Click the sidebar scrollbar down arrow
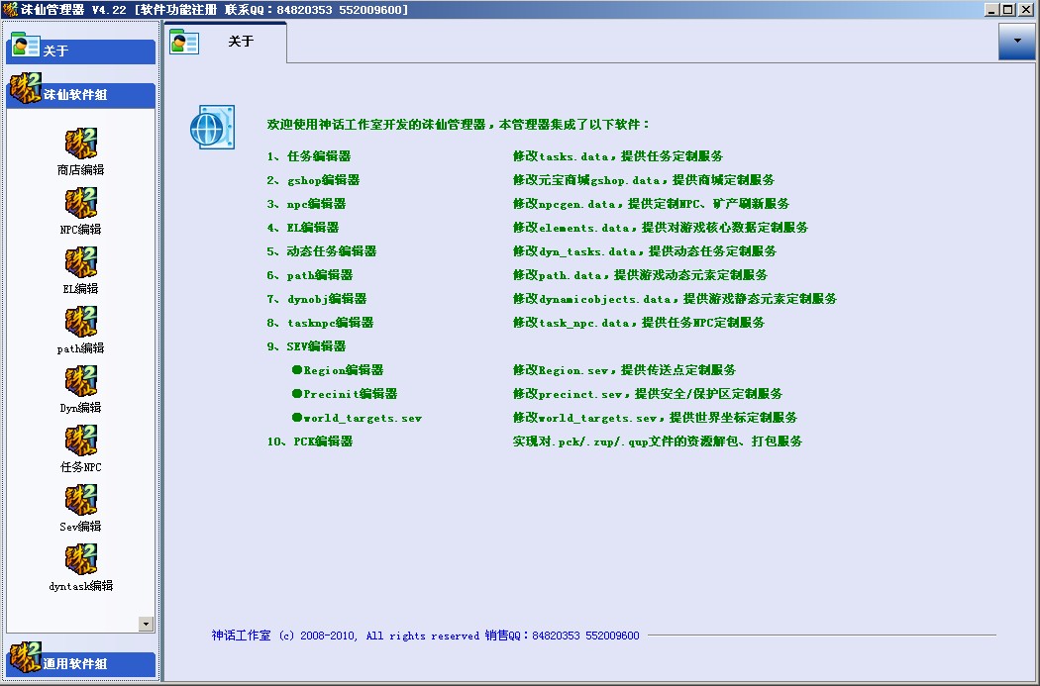Screen dimensions: 1040x686 coord(147,624)
